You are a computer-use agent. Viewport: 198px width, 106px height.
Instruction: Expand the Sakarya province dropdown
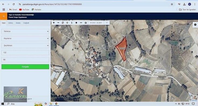pos(25,31)
